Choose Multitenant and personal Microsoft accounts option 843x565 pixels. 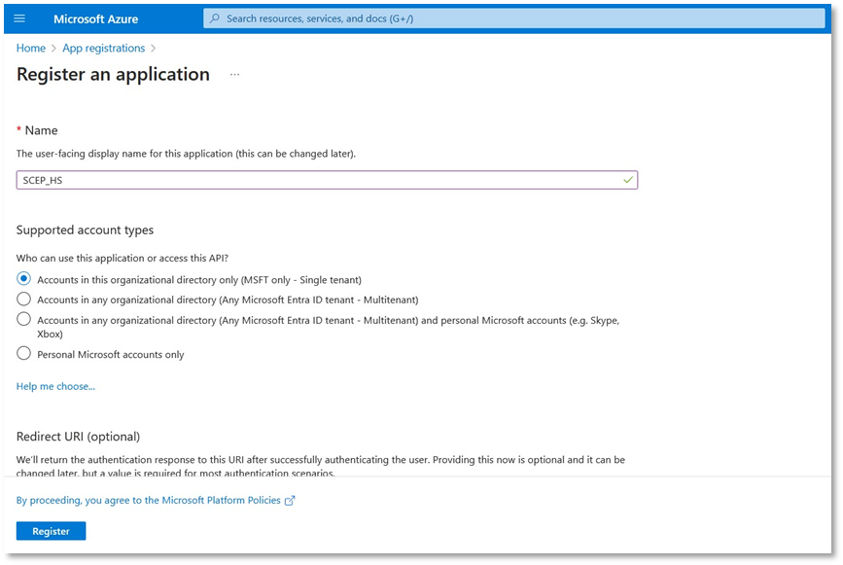point(24,320)
